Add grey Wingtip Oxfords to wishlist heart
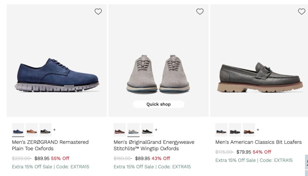Screen dimensions: 308x176 (200, 12)
